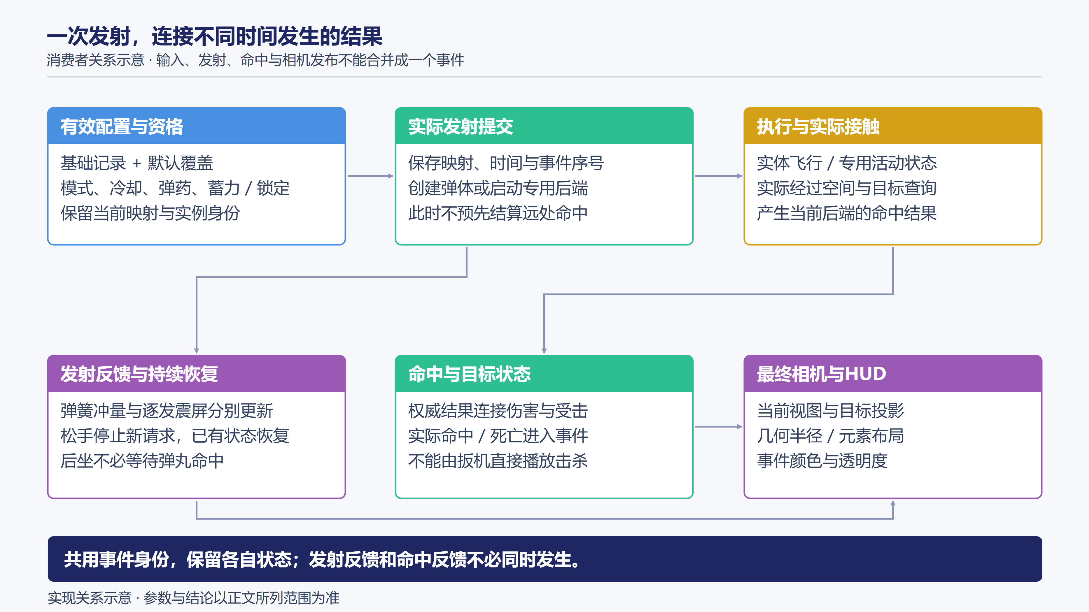Image resolution: width=1089 pixels, height=612 pixels.
Task: Click the line 创建弹体或启动专用后端
Action: point(498,188)
